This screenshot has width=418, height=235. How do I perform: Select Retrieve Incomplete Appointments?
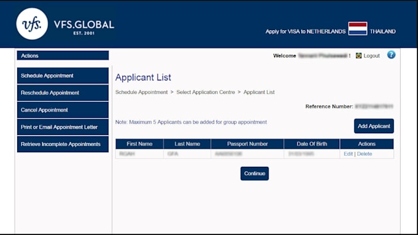(x=63, y=144)
